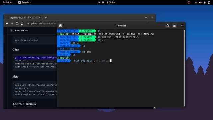
Task: Close the pystardust/ani-cli browser tab
Action: 40,18
